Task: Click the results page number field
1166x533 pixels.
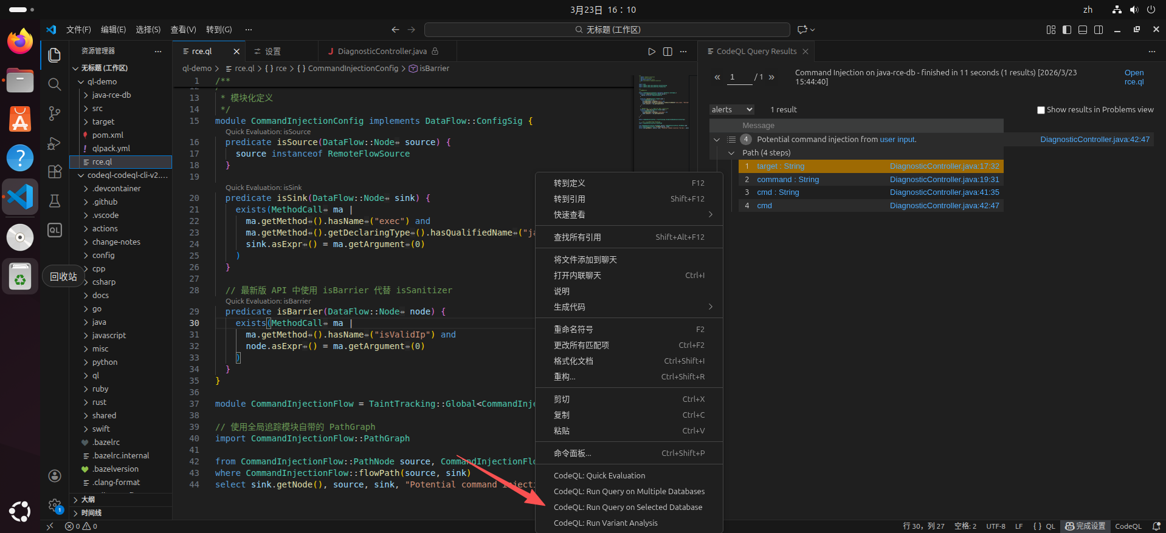Action: (x=738, y=77)
